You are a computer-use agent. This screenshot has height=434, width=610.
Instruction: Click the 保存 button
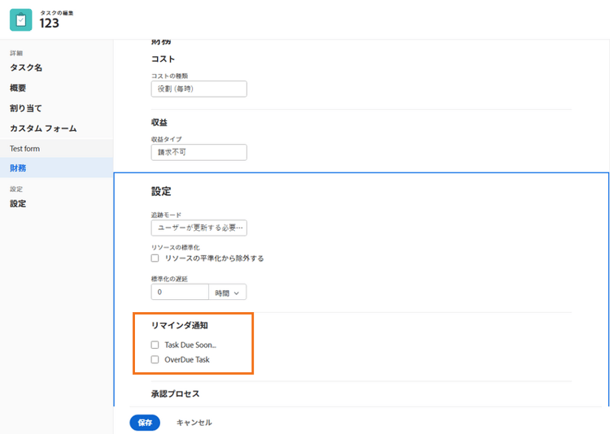(145, 423)
